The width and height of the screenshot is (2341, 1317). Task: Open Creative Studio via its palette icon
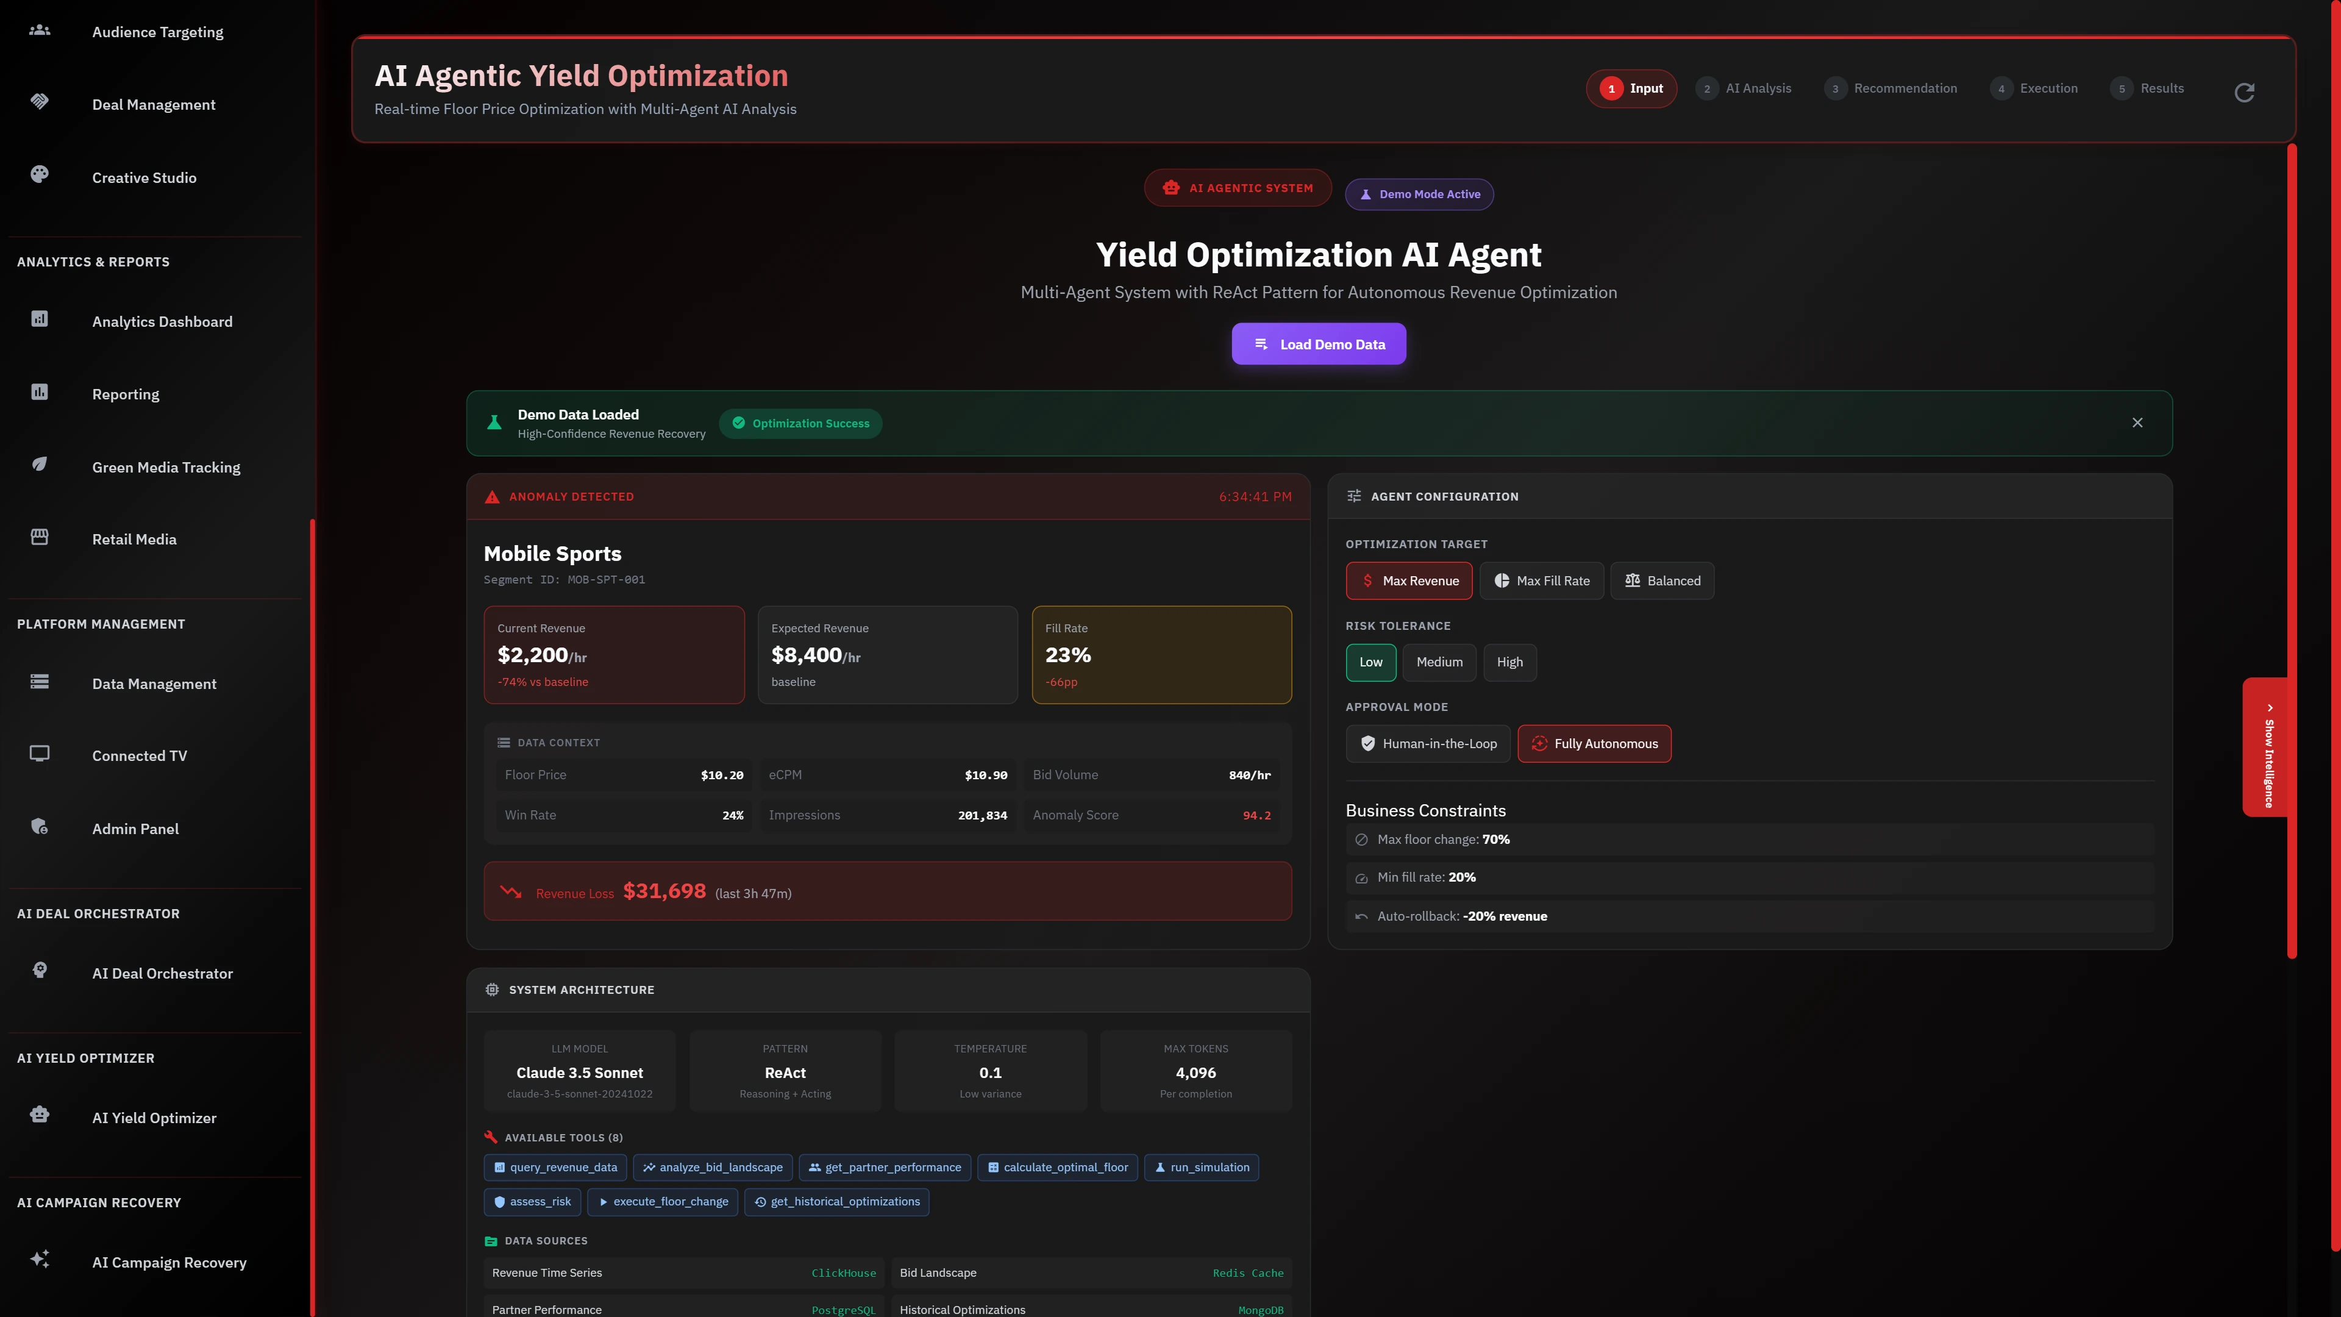click(x=39, y=174)
